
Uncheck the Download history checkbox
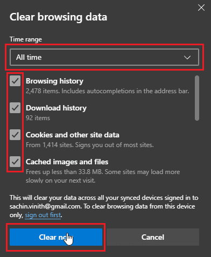click(15, 108)
